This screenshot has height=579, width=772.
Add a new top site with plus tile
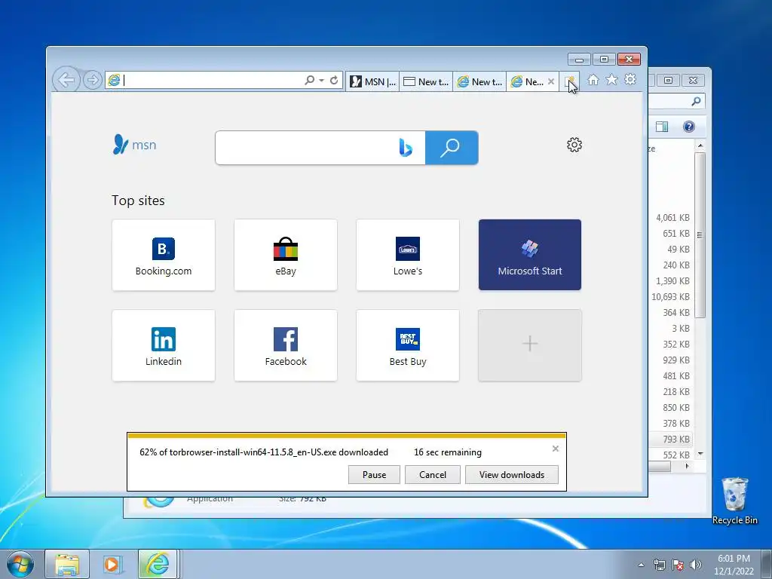tap(530, 345)
